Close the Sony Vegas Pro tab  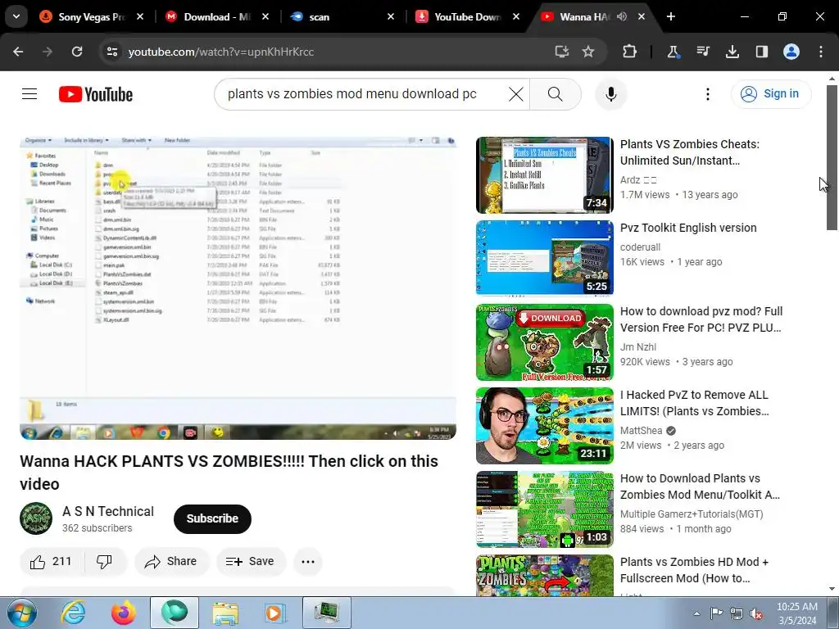click(x=140, y=17)
